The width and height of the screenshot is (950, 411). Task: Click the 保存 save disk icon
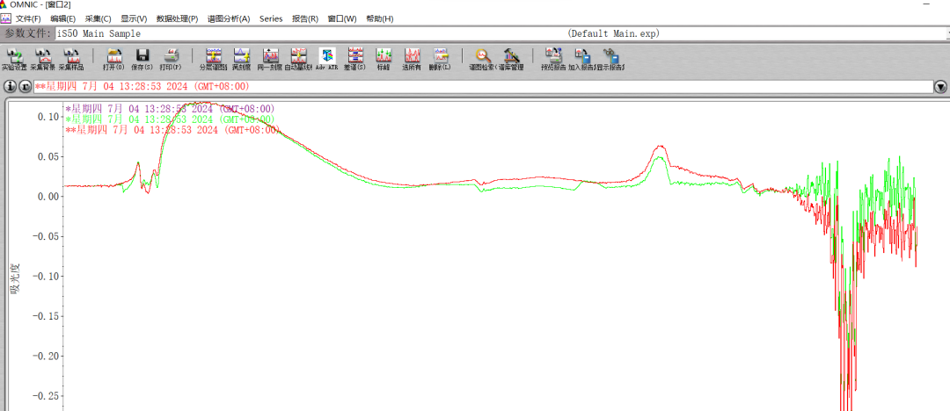click(142, 59)
